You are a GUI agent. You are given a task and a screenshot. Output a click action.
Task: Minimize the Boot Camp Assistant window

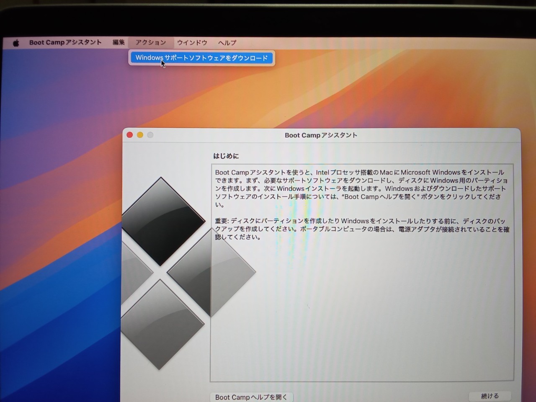click(140, 135)
